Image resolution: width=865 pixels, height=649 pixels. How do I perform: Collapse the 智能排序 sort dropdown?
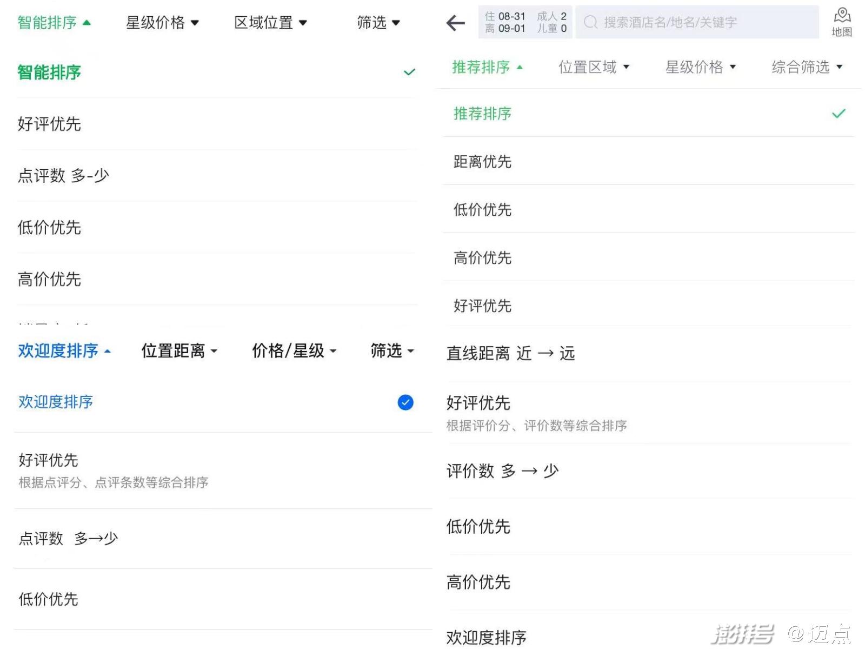click(54, 23)
